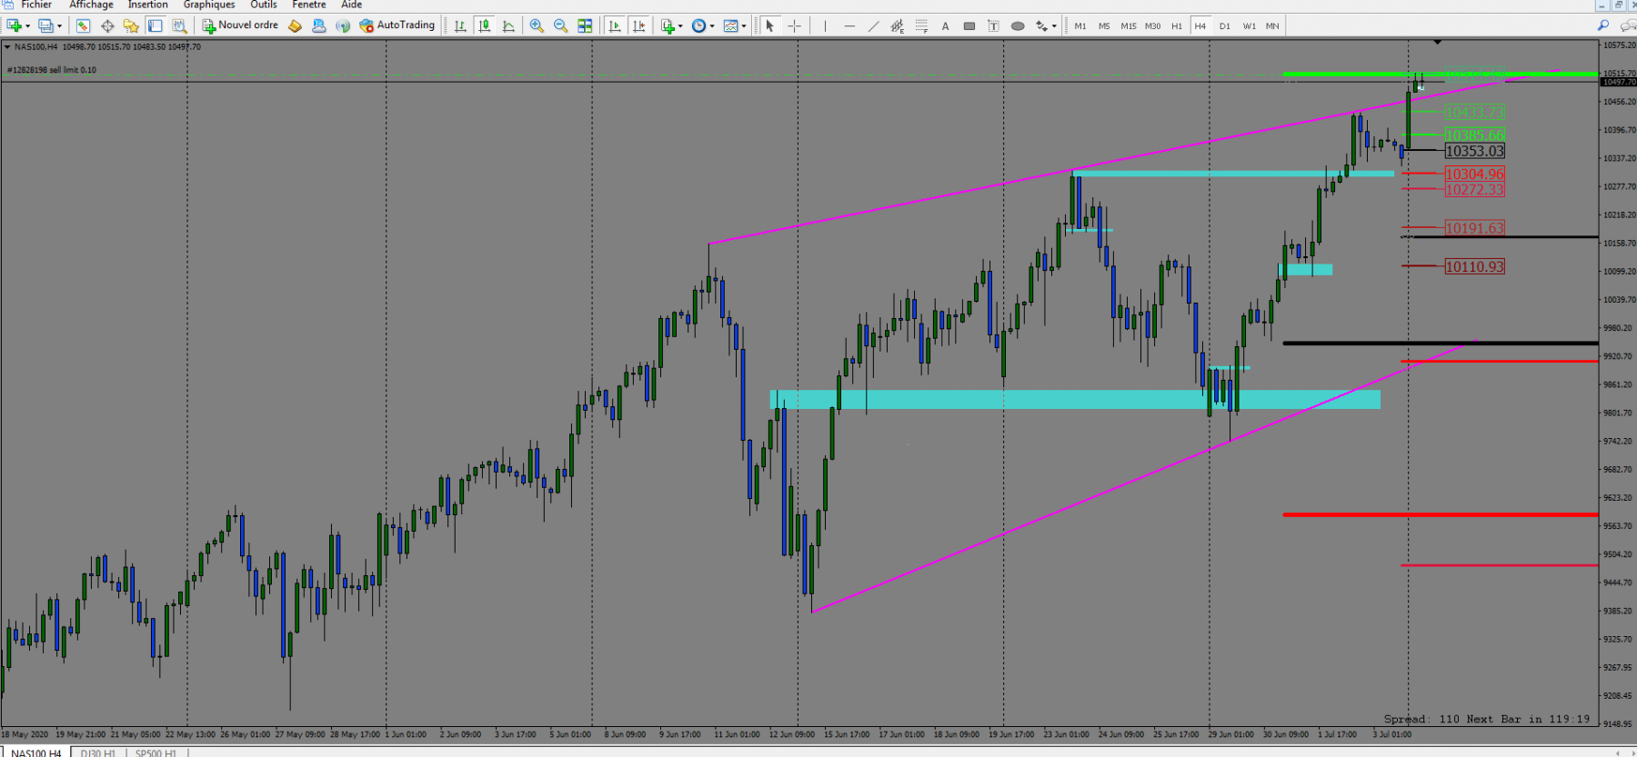
Task: Select the equidistant channel tool
Action: (897, 25)
